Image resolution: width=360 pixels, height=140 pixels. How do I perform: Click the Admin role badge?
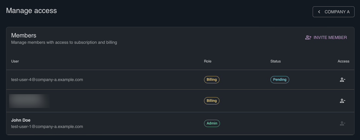click(212, 123)
